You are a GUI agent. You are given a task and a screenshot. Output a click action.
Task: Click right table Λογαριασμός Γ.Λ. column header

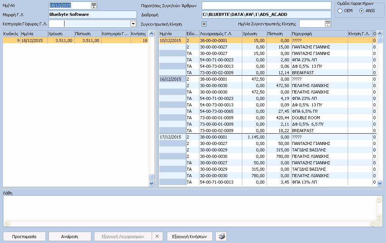[x=221, y=34]
